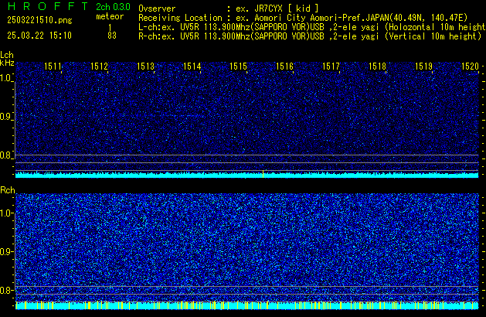Click the HROFFT title text
This screenshot has width=486, height=317.
48,6
